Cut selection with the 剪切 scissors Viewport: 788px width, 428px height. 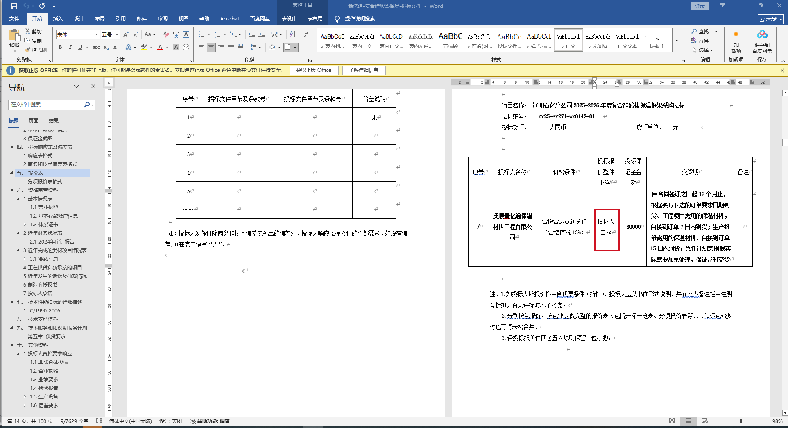[33, 32]
